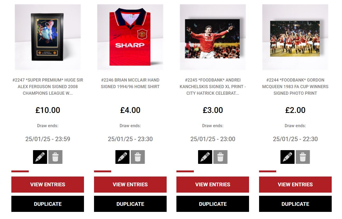Delete the #2245 Kanchelskis print listing
This screenshot has width=342, height=219.
pos(221,157)
